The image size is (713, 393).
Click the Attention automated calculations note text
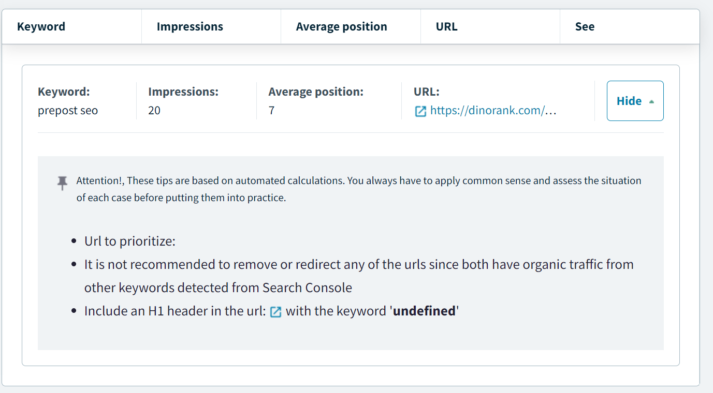pyautogui.click(x=358, y=189)
